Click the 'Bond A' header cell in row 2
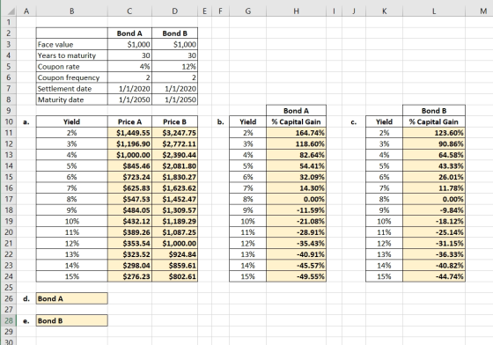The height and width of the screenshot is (345, 493). tap(129, 33)
